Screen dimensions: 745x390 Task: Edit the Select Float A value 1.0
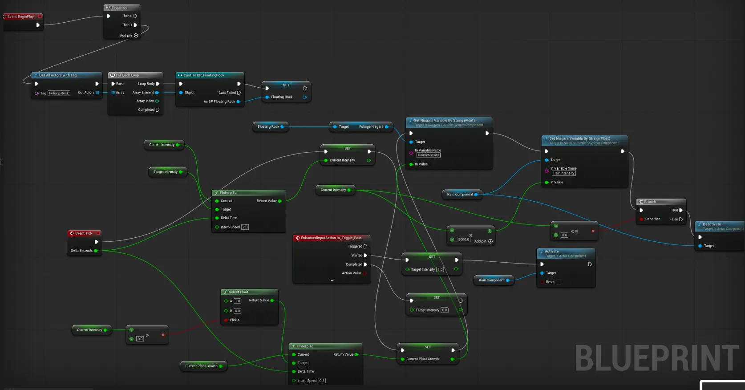click(238, 301)
